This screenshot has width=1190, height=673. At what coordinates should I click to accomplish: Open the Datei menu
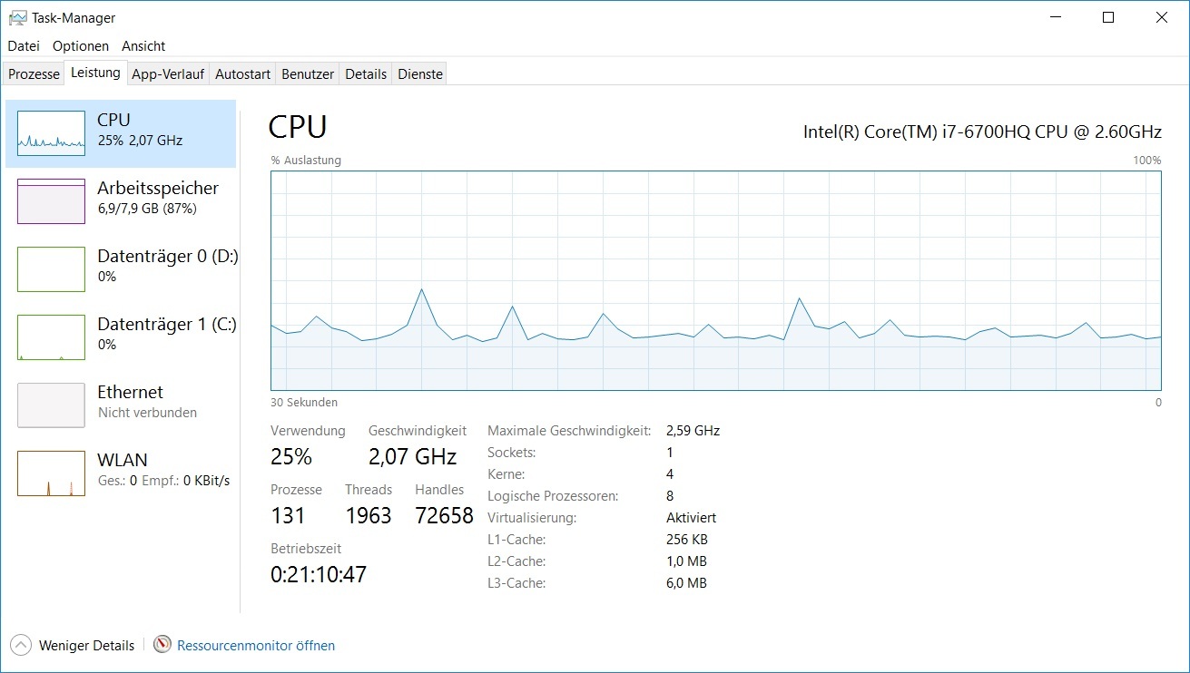pyautogui.click(x=24, y=45)
